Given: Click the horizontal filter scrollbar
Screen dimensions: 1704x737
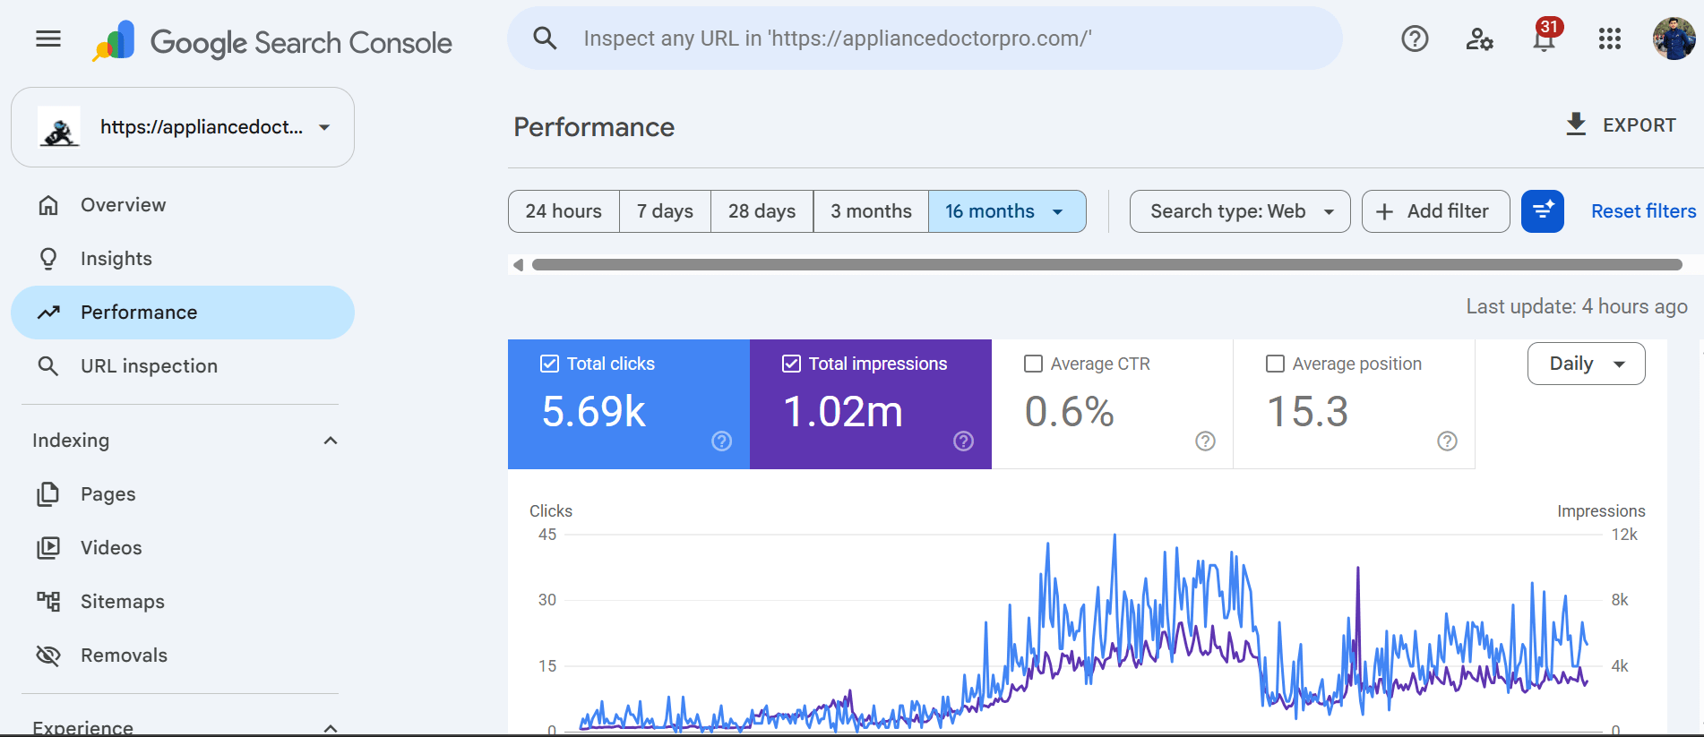Looking at the screenshot, I should click(x=1106, y=265).
